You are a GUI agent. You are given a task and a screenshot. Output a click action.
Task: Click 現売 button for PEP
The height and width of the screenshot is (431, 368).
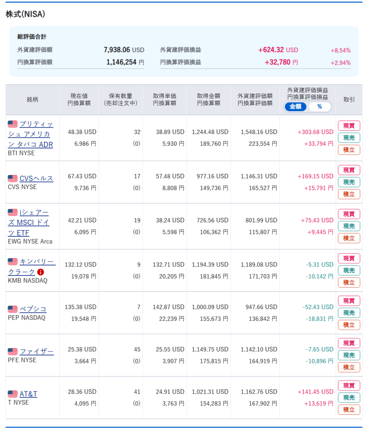click(x=349, y=313)
